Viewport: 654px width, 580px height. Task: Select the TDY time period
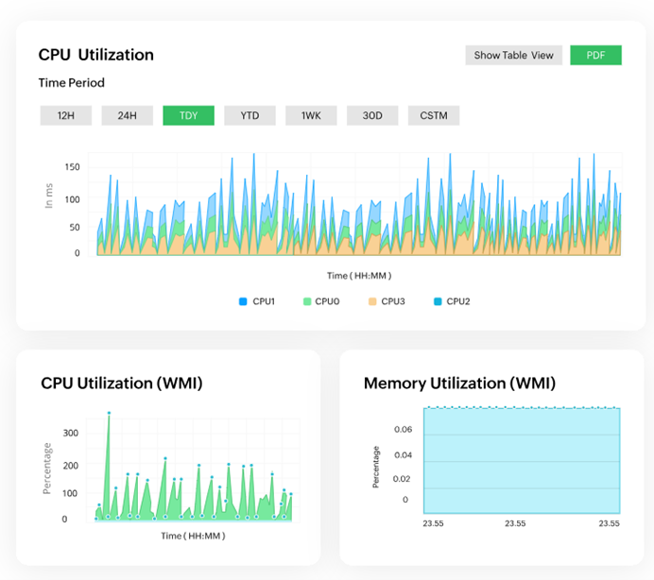click(x=188, y=116)
